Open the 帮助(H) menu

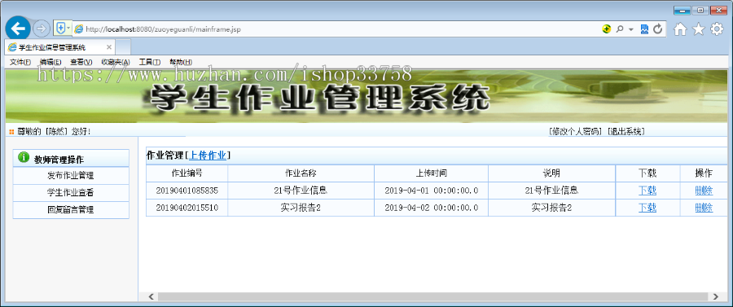[x=181, y=62]
